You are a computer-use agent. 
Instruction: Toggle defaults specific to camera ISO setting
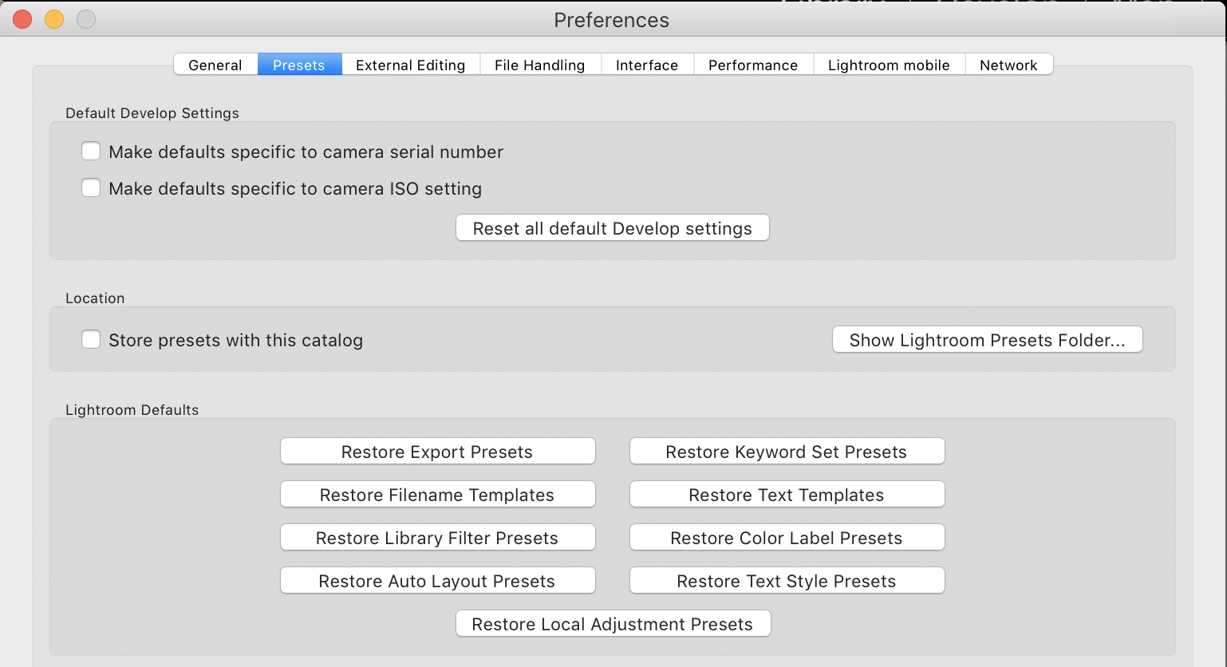[91, 187]
